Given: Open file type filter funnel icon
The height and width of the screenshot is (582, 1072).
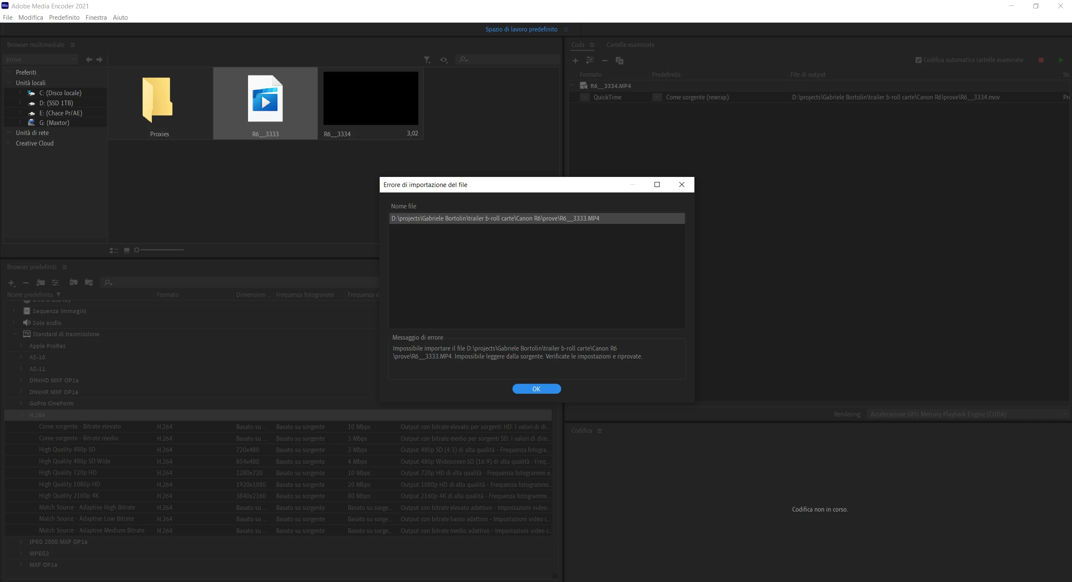Looking at the screenshot, I should tap(427, 60).
